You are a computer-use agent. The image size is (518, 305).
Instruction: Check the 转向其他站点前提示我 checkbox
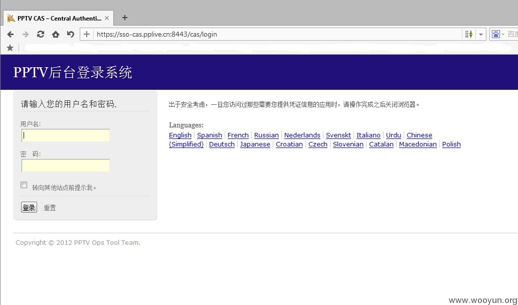point(24,185)
